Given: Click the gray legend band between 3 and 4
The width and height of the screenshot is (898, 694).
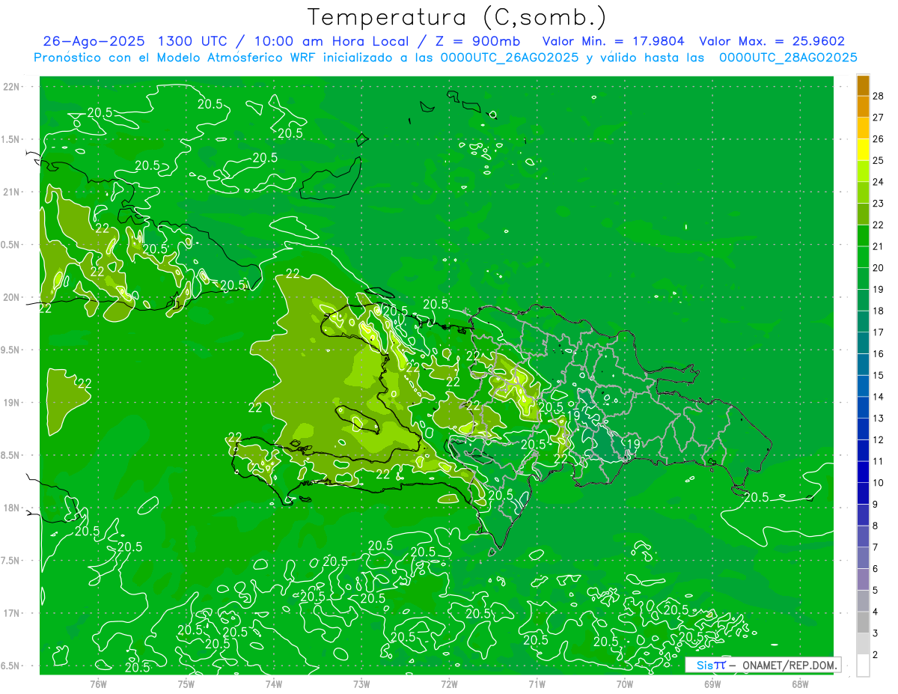Looking at the screenshot, I should [x=864, y=622].
